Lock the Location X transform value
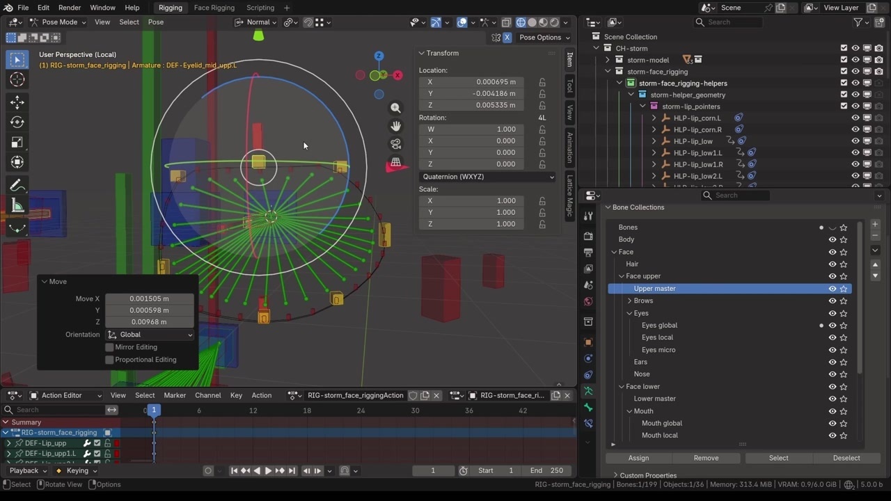The image size is (891, 501). coord(542,82)
